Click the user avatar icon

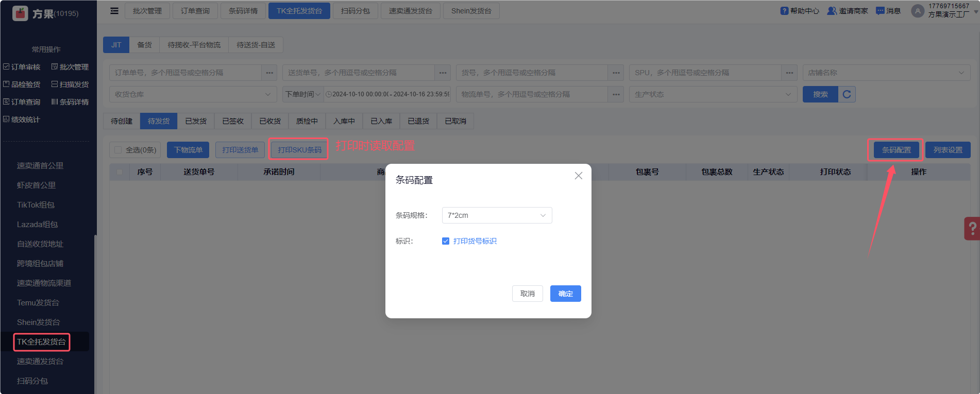[918, 11]
